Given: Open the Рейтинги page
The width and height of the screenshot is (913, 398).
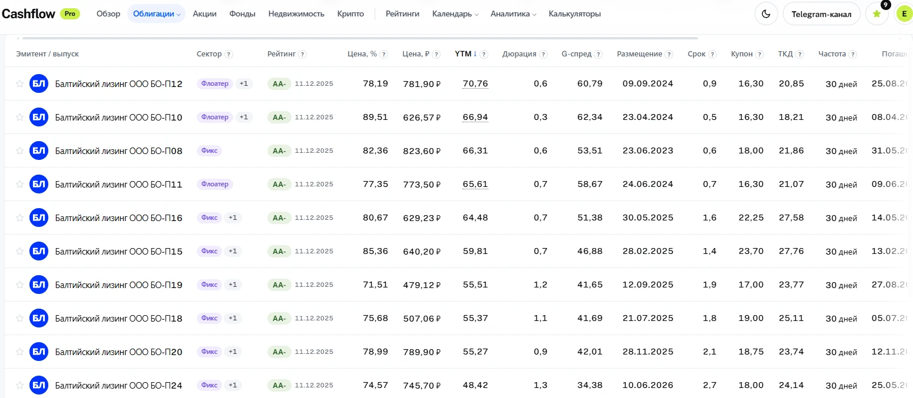Looking at the screenshot, I should pos(402,14).
